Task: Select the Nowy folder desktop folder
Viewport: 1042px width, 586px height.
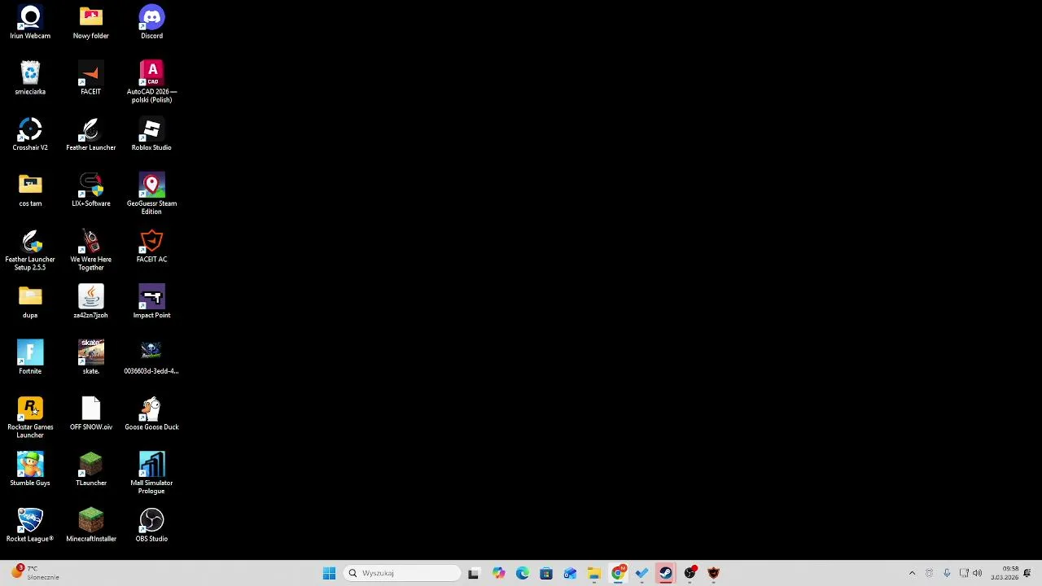Action: pyautogui.click(x=90, y=23)
